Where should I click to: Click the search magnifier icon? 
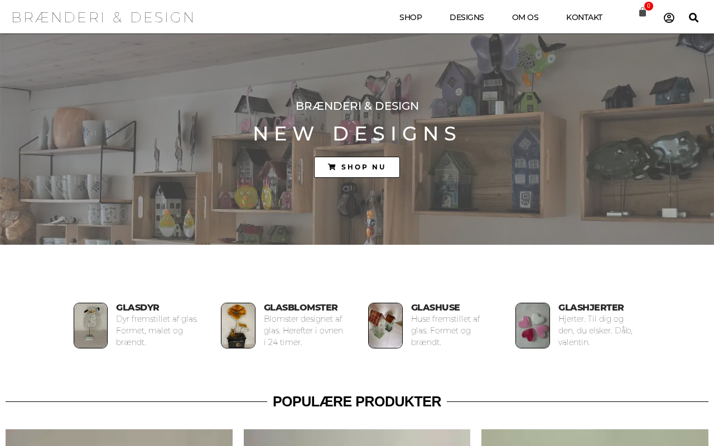point(693,18)
